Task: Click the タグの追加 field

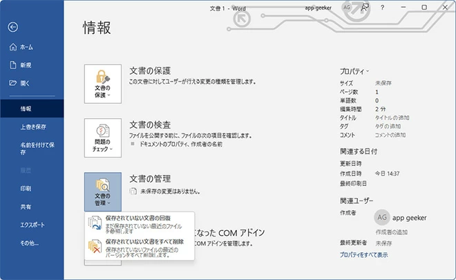Action: [388, 127]
